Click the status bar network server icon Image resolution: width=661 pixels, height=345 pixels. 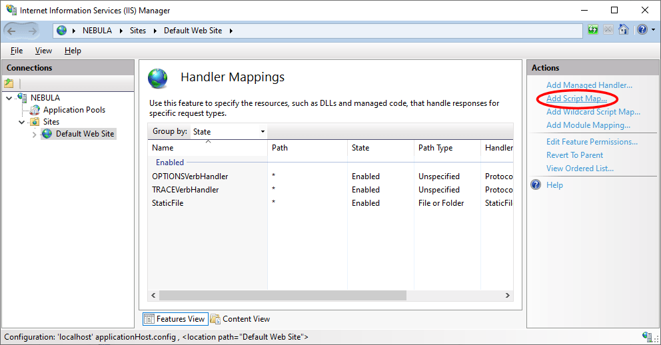pos(647,336)
